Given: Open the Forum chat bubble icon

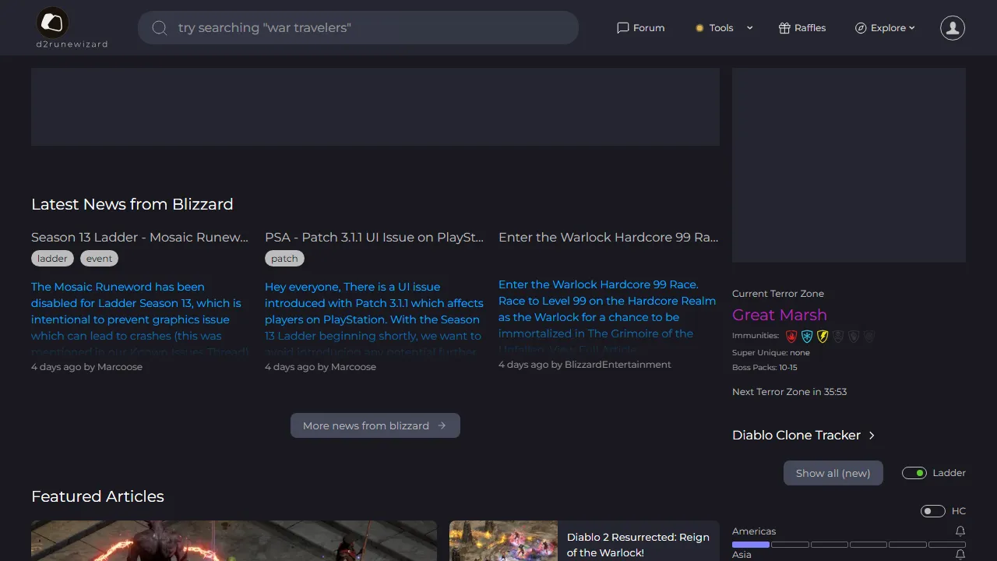Looking at the screenshot, I should [x=622, y=27].
